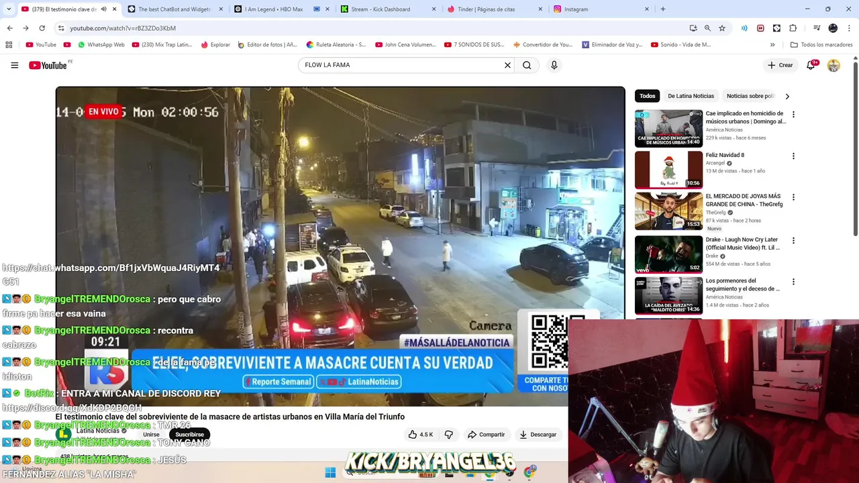
Task: Open the YouTube hamburger guide menu
Action: [x=14, y=65]
